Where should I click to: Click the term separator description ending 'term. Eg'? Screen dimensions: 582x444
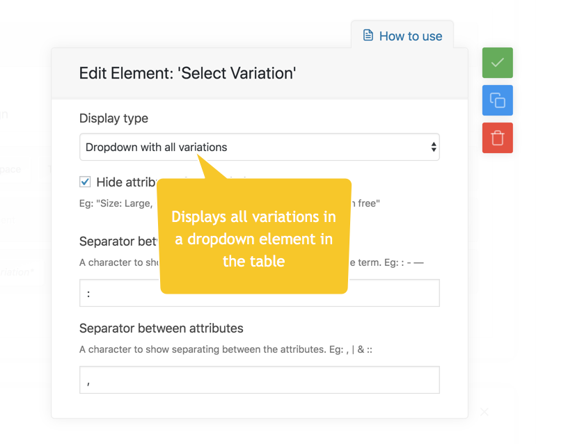(x=386, y=262)
